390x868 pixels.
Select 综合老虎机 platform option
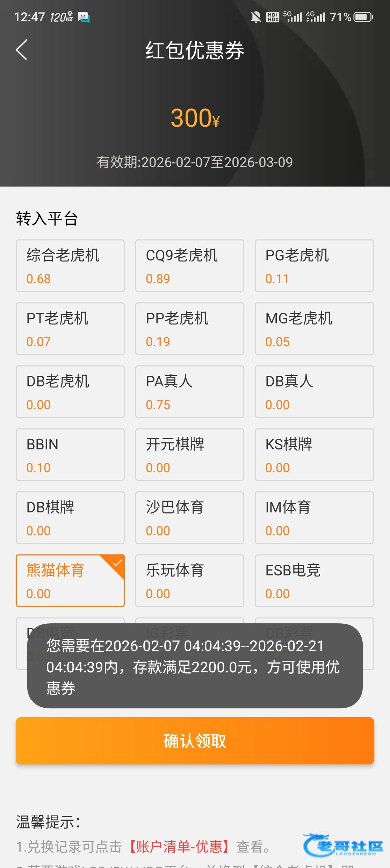pyautogui.click(x=70, y=266)
